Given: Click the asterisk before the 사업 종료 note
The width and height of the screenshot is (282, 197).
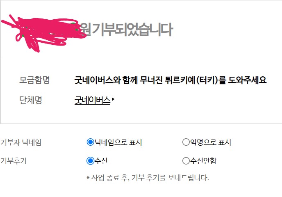Looking at the screenshot, I should pos(88,178).
